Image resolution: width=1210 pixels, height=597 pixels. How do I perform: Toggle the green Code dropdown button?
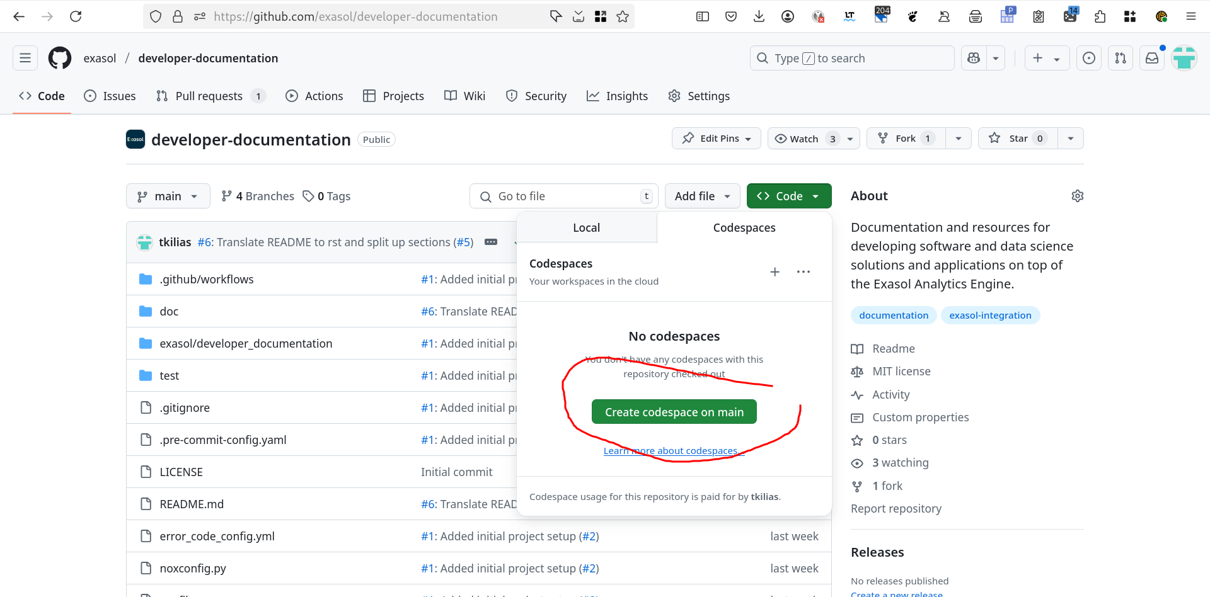(789, 196)
